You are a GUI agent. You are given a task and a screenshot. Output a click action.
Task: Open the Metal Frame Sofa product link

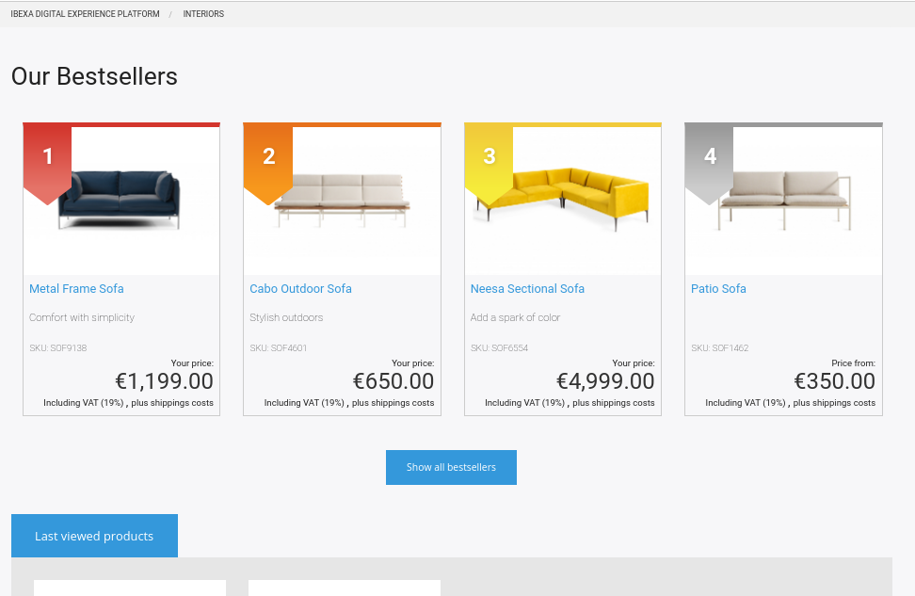pyautogui.click(x=76, y=288)
